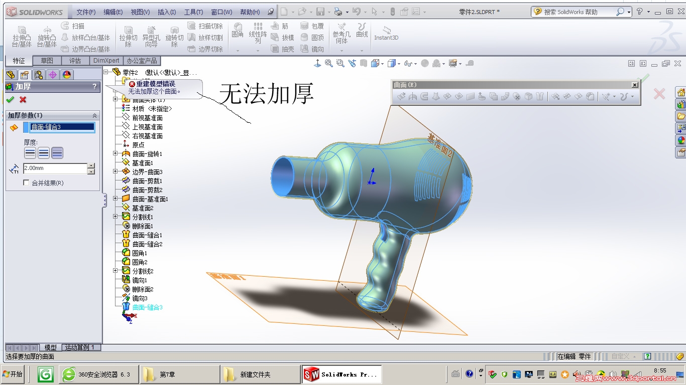Cancel the thicken feature with the red X

(23, 100)
